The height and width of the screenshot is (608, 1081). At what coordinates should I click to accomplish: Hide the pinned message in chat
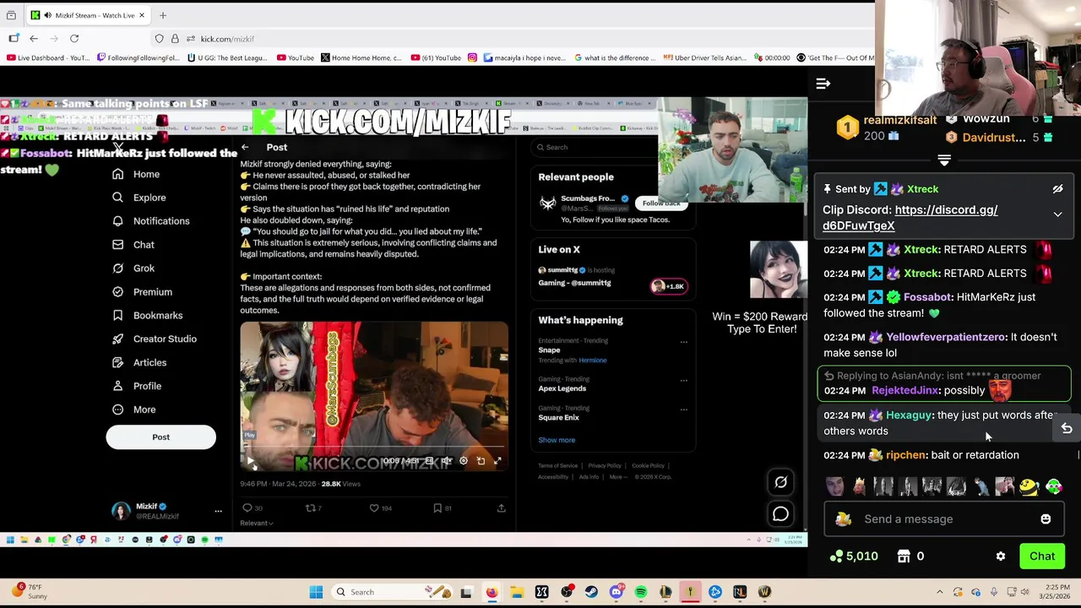pos(1057,189)
